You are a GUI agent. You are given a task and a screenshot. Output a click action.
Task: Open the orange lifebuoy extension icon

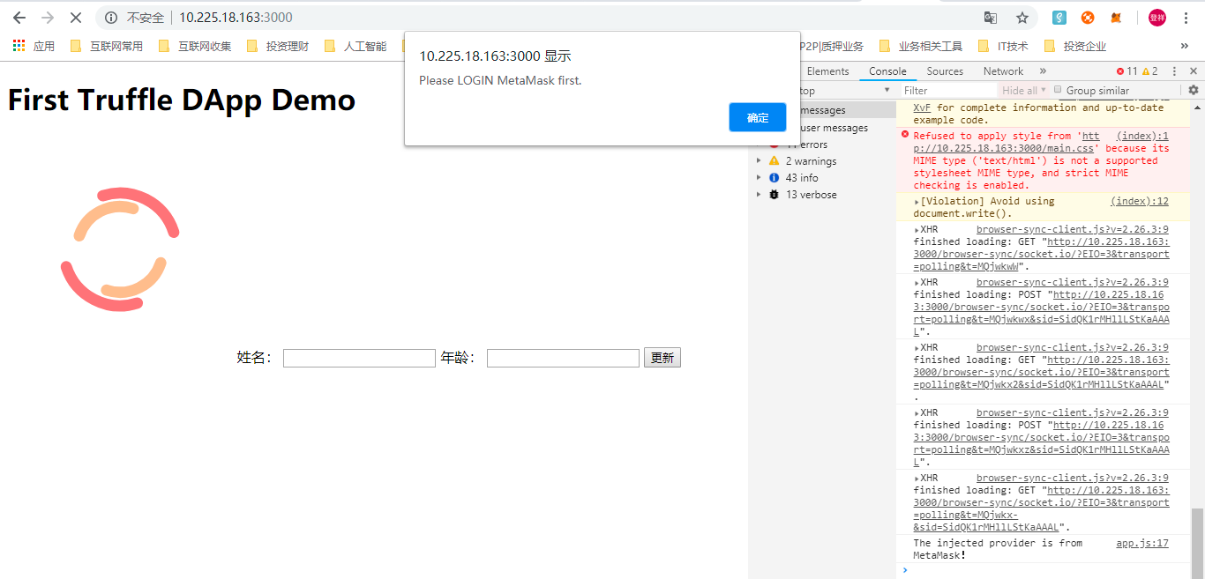(1088, 18)
